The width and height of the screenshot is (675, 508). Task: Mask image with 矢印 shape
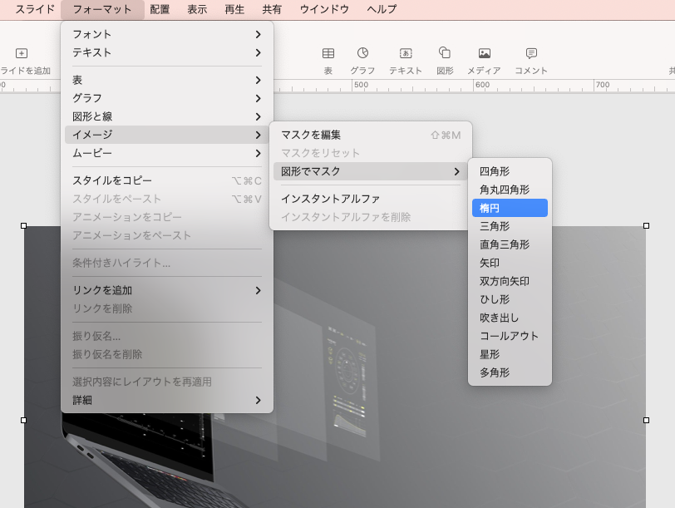point(510,263)
